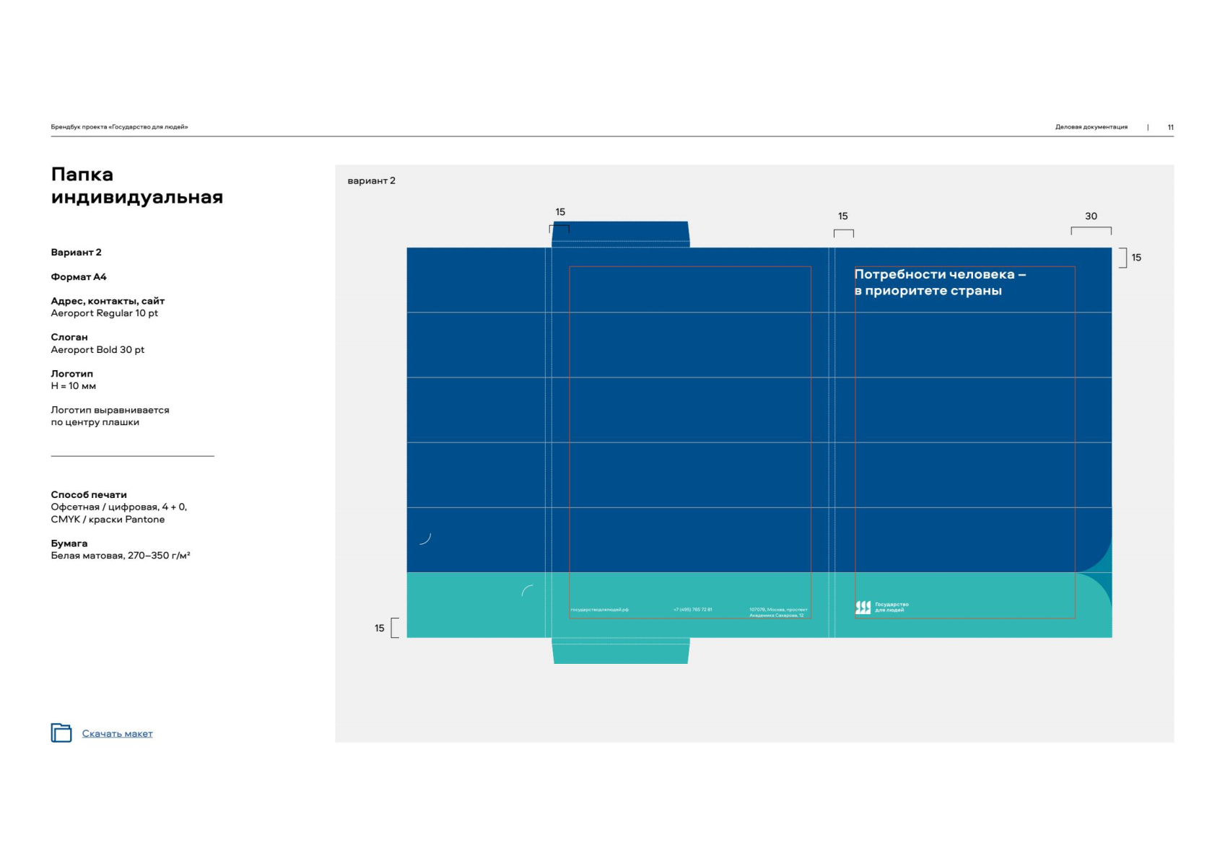1225x866 pixels.
Task: Open the Скачать макет download link
Action: point(117,734)
